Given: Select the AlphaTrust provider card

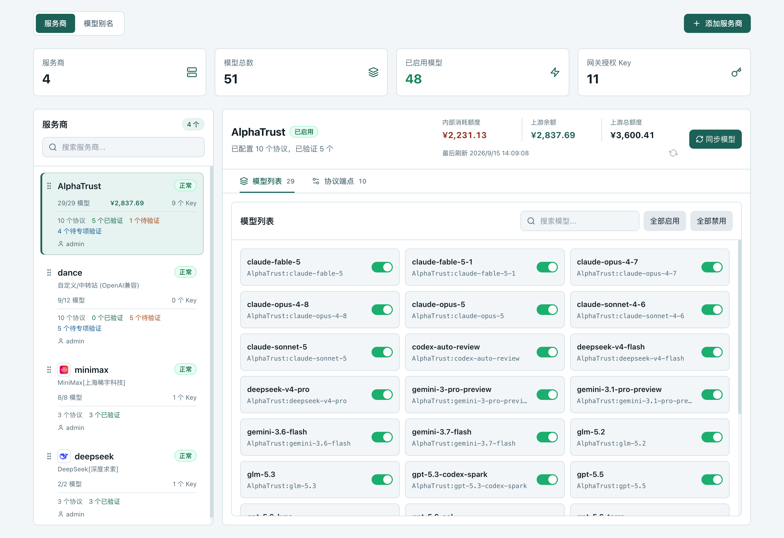Looking at the screenshot, I should point(122,214).
